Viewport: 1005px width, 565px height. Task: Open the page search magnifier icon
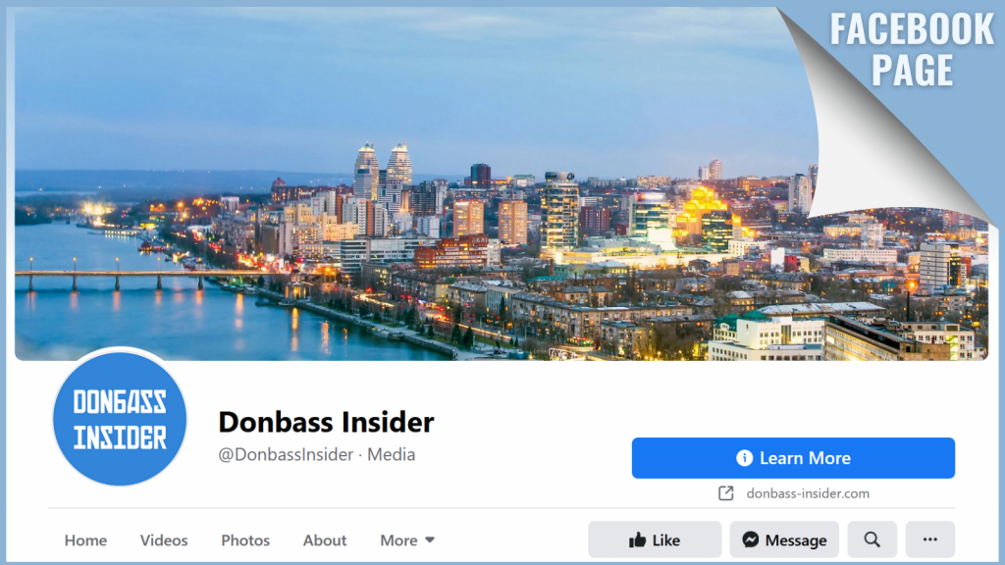(873, 539)
